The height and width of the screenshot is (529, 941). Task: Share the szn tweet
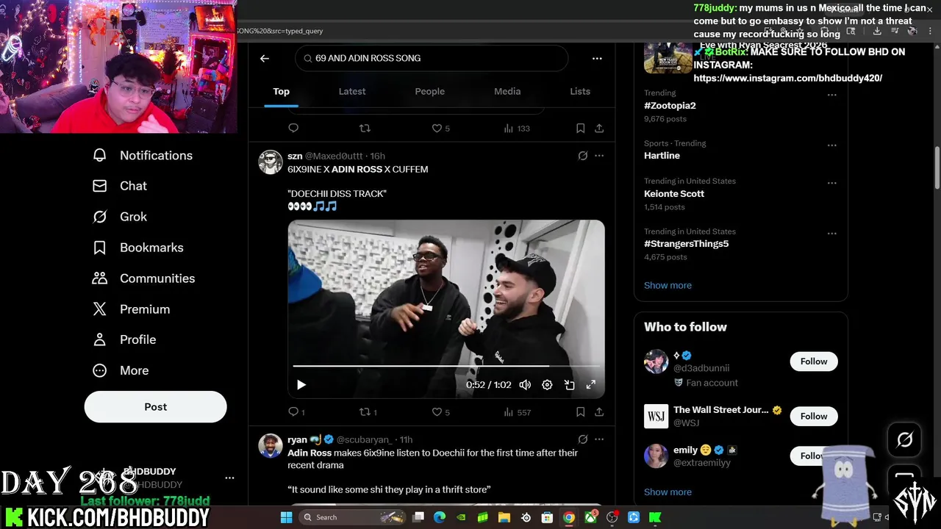click(599, 412)
